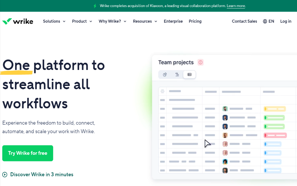The image size is (297, 186).
Task: Click the globe language icon
Action: (265, 21)
